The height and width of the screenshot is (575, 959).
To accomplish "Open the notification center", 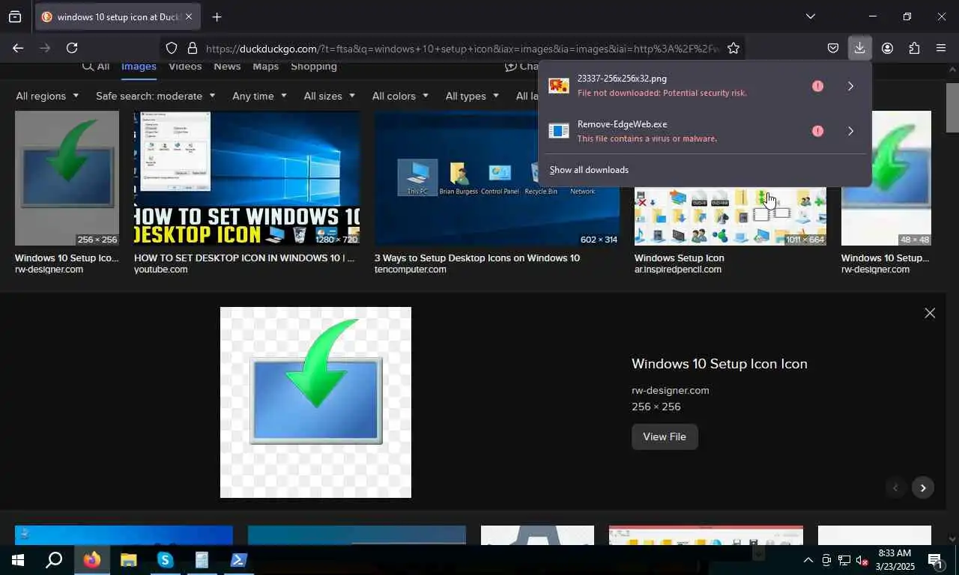I will click(936, 560).
